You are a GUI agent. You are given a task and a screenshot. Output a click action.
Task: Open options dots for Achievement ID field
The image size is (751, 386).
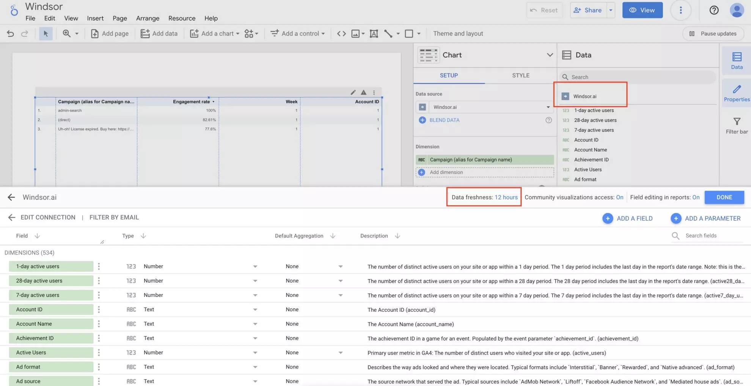pyautogui.click(x=99, y=338)
